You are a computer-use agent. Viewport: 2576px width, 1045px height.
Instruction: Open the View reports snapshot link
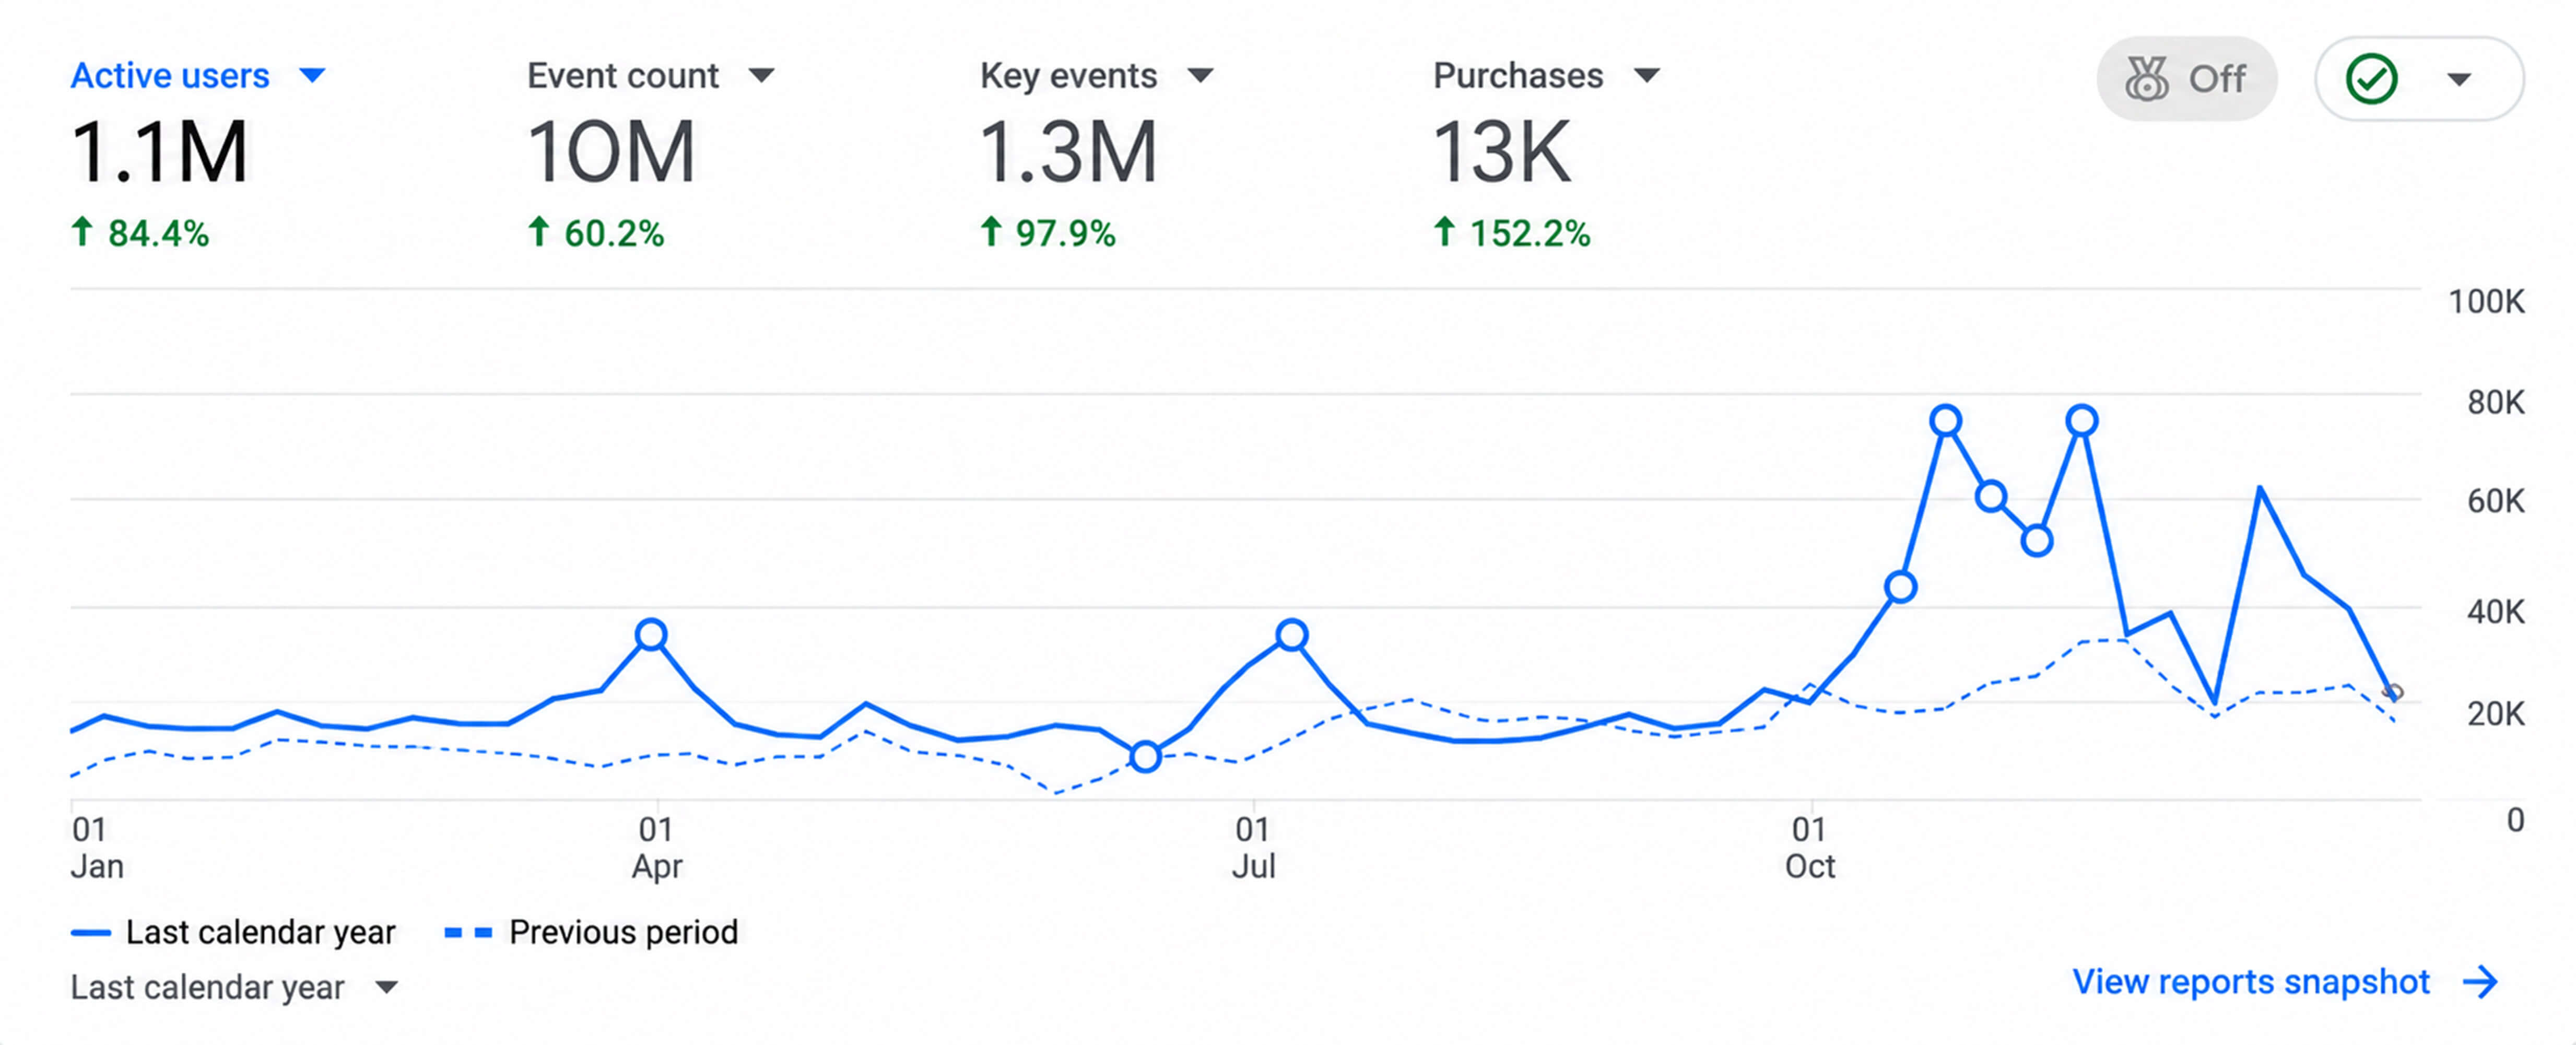coord(2250,982)
